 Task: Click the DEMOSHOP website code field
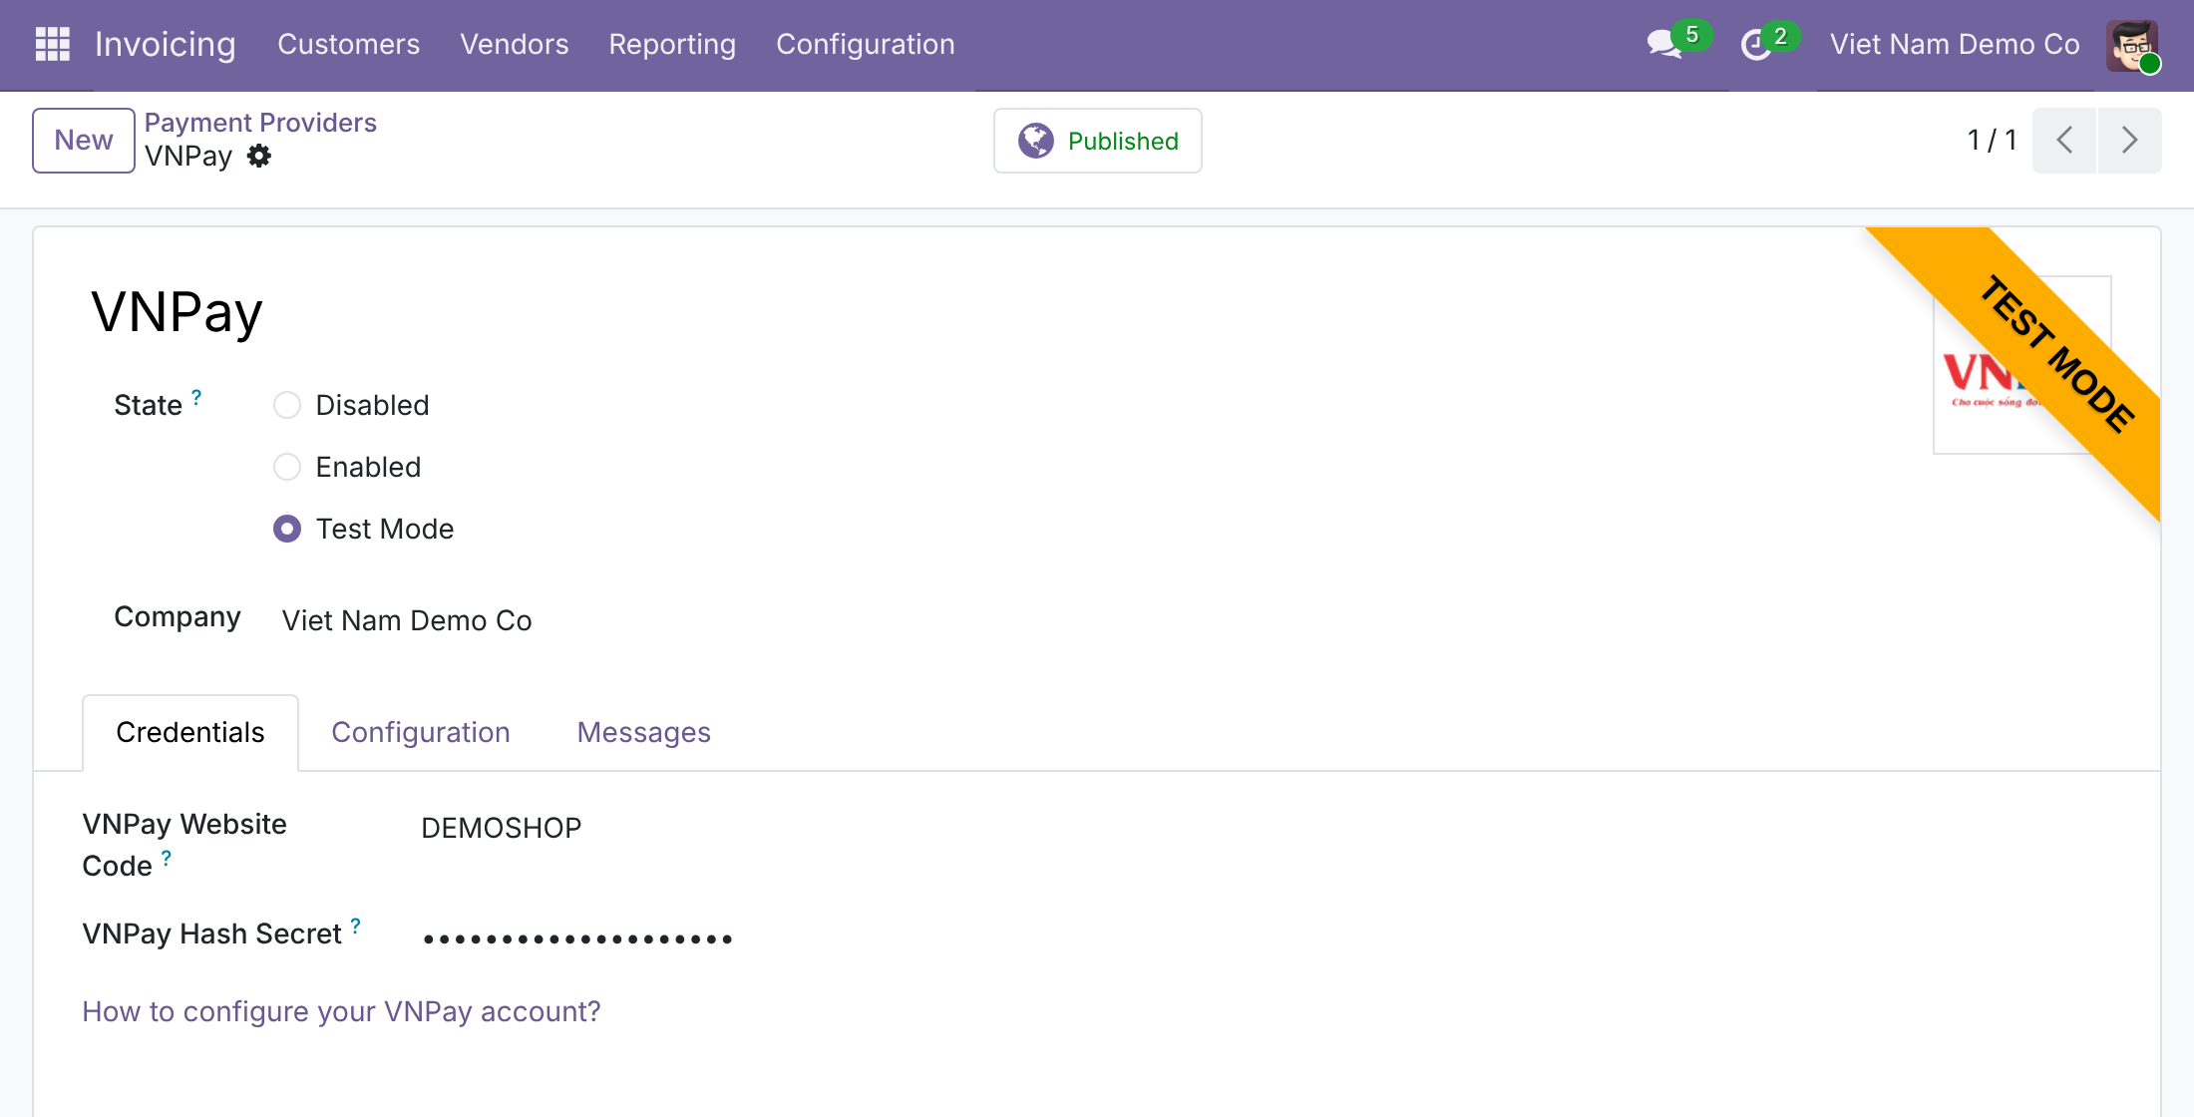(502, 828)
